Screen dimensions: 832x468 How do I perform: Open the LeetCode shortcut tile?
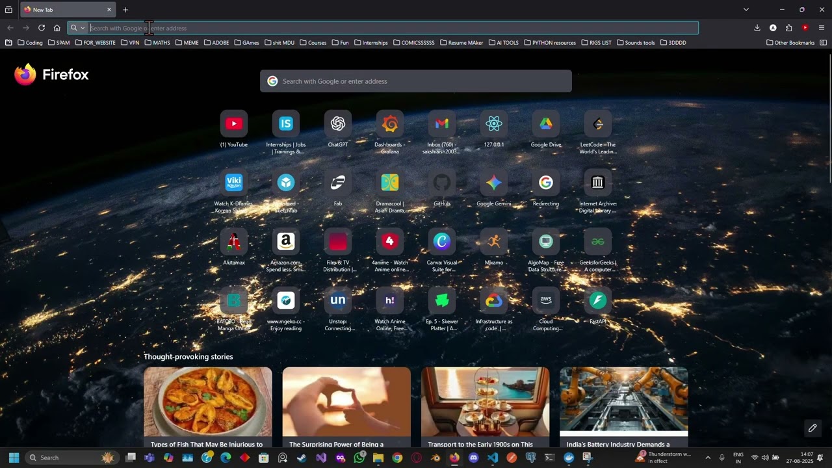tap(598, 123)
